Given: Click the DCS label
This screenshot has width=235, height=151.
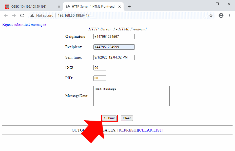Looking at the screenshot, I should pyautogui.click(x=70, y=68).
